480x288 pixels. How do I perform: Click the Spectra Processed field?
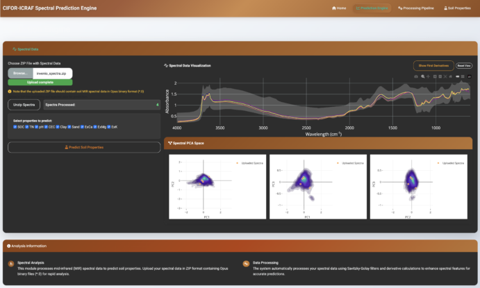coord(101,105)
